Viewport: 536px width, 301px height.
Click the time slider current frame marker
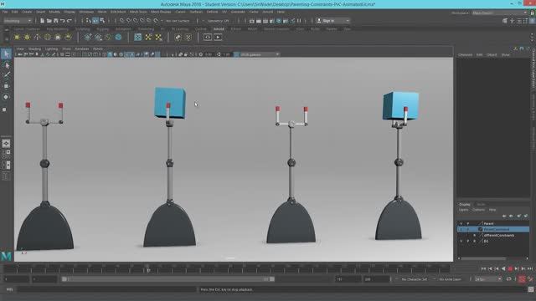pyautogui.click(x=148, y=269)
